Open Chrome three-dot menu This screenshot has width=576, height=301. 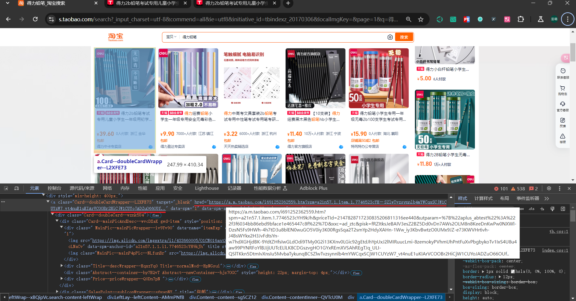[568, 19]
